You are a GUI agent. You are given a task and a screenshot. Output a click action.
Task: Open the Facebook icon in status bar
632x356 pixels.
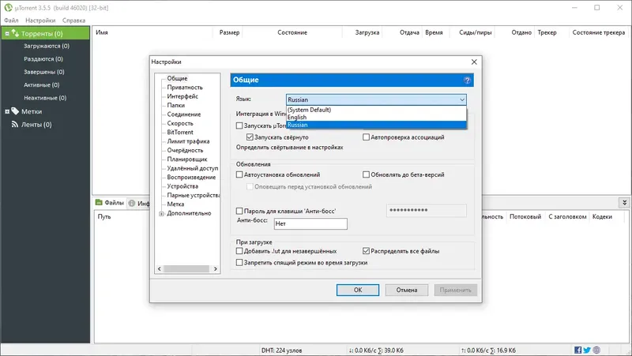[x=577, y=350]
